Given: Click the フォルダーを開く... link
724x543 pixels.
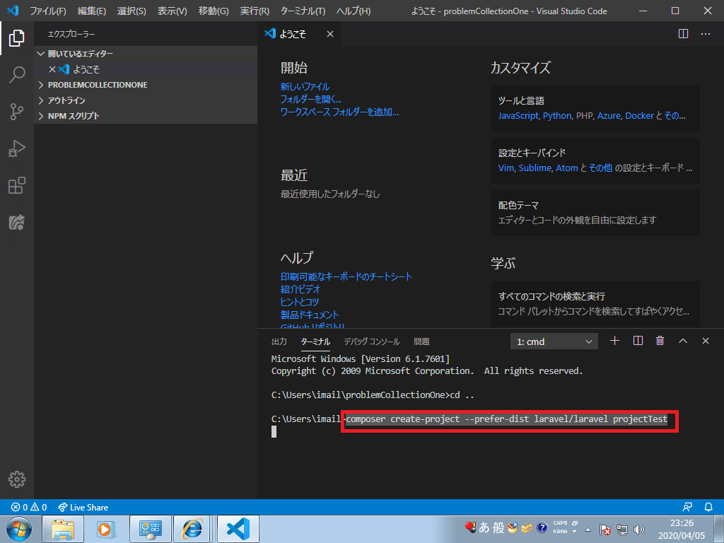Looking at the screenshot, I should pos(311,99).
